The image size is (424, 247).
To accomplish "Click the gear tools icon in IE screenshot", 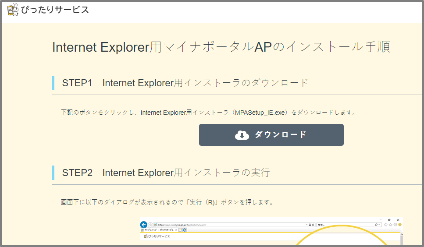I will (x=395, y=225).
